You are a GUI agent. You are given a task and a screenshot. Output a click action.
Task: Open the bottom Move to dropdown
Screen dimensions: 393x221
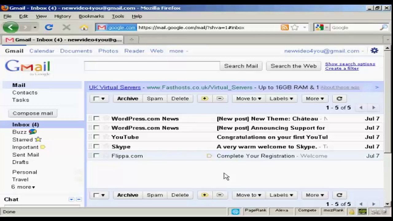coord(249,195)
